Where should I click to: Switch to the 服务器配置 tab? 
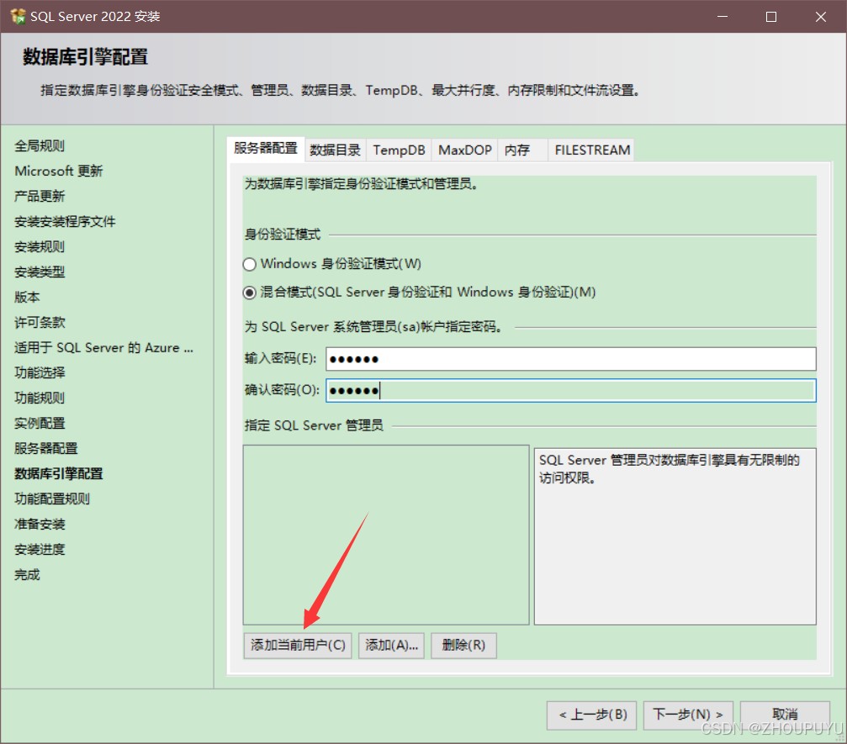coord(266,149)
